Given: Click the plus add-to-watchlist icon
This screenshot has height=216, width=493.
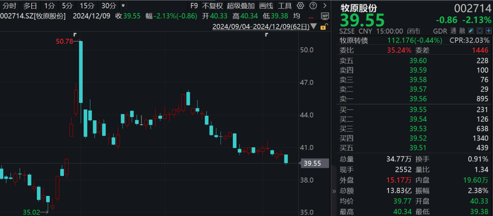Looking at the screenshot, I should [x=488, y=31].
